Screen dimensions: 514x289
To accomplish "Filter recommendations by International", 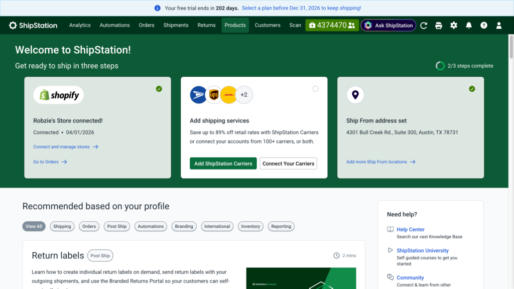I will (x=217, y=226).
